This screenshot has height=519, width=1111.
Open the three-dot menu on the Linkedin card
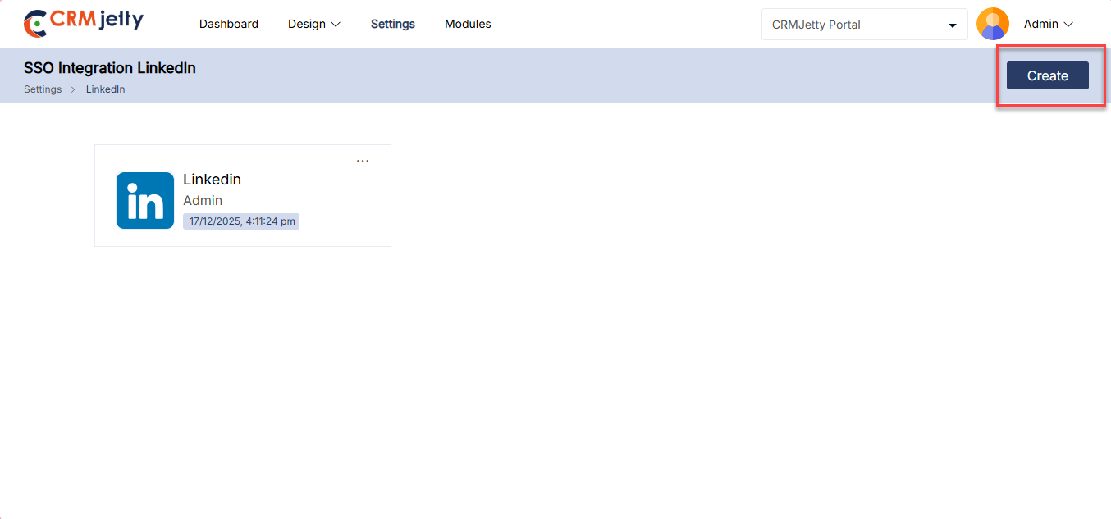coord(363,161)
